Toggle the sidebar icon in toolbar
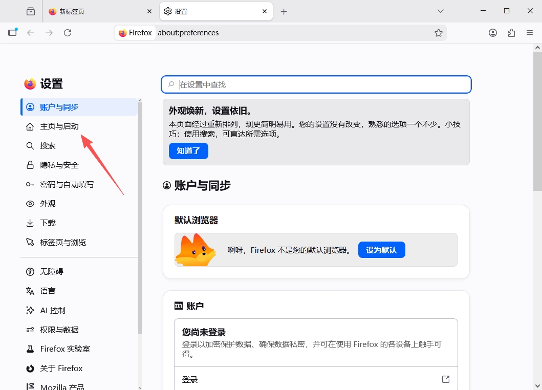542x390 pixels. (x=13, y=33)
